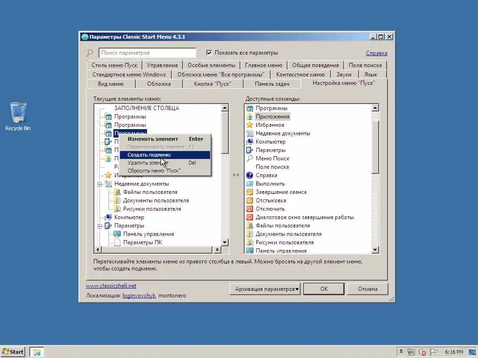The height and width of the screenshot is (358, 478).
Task: Click the Рисунки пользователя icon in current menu tree
Action: point(117,209)
